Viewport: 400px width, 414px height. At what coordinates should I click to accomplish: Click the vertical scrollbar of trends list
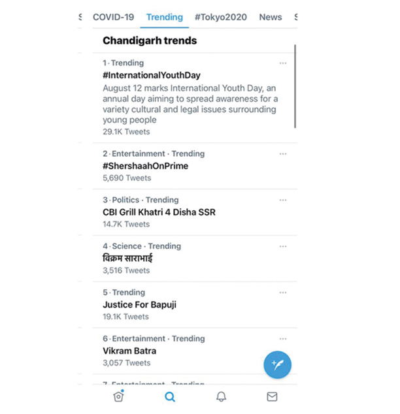[x=295, y=86]
